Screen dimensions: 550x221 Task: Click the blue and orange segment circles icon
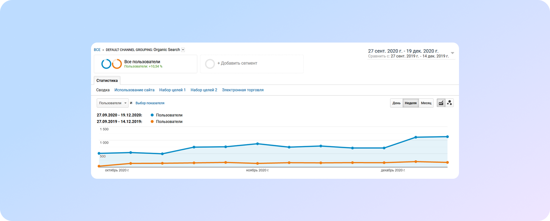112,64
